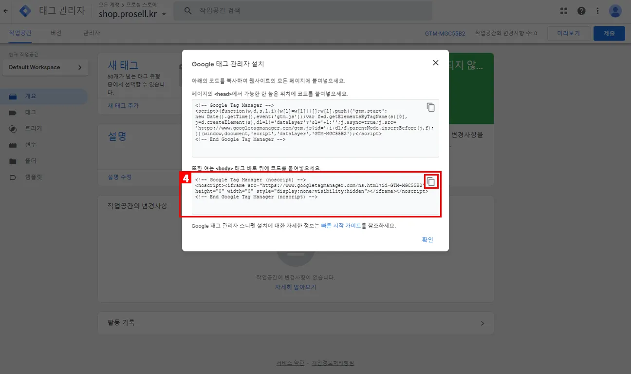Select 변수 in the sidebar
The image size is (631, 374).
[x=44, y=145]
